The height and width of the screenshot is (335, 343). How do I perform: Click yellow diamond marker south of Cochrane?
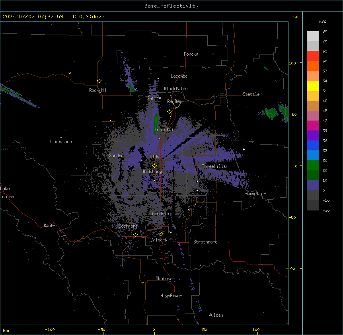tap(135, 235)
